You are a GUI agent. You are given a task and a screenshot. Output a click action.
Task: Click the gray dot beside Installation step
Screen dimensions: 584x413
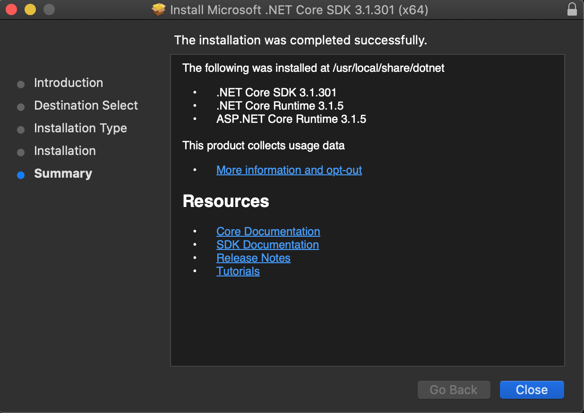[x=20, y=152]
